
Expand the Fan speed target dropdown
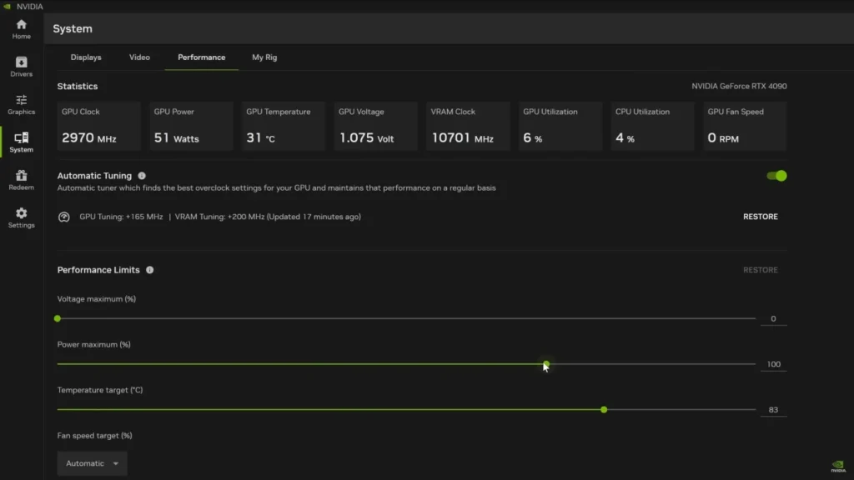[x=92, y=463]
